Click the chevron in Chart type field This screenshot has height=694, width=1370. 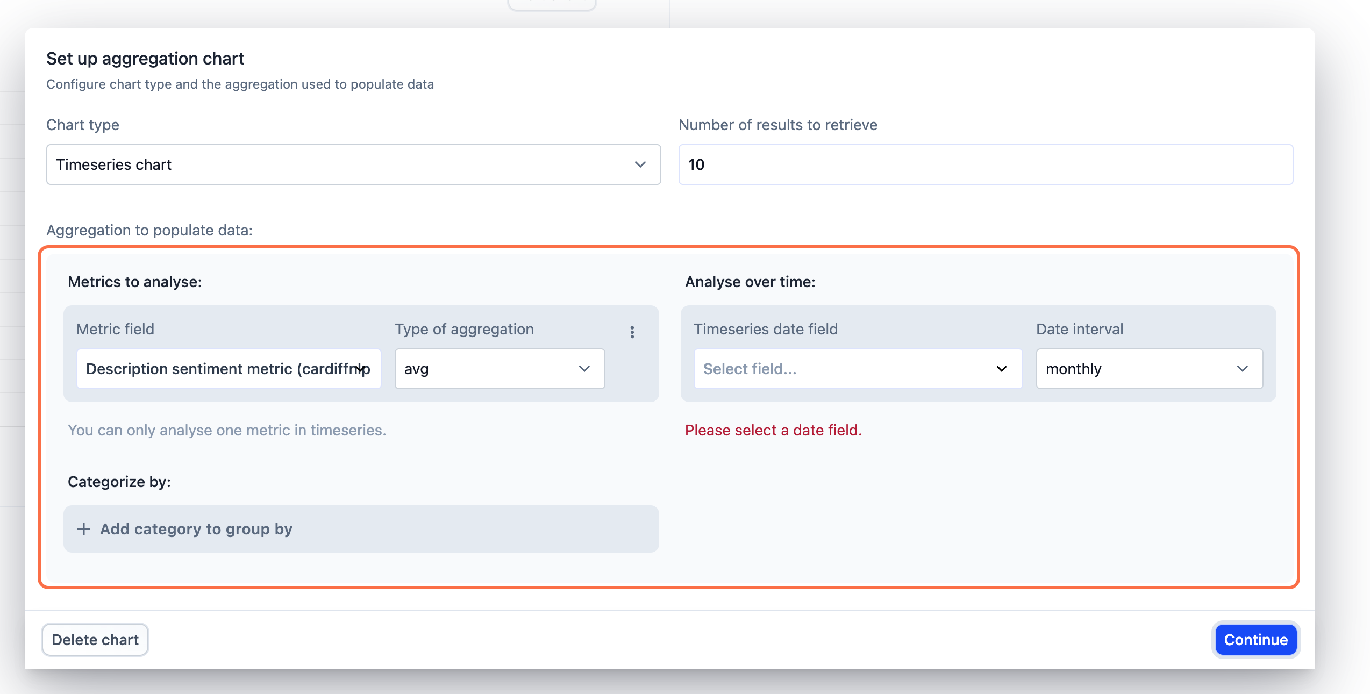[x=640, y=164]
